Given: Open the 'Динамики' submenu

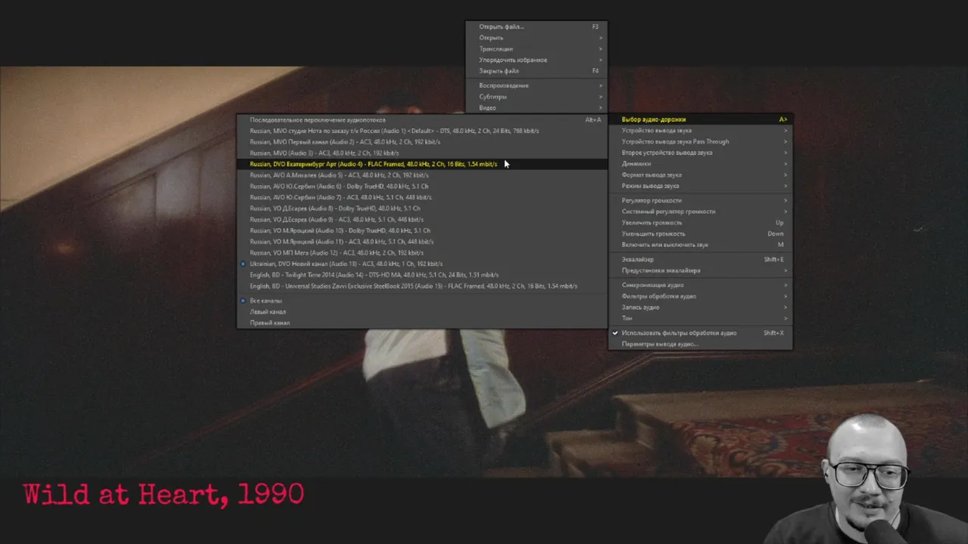Looking at the screenshot, I should click(701, 164).
